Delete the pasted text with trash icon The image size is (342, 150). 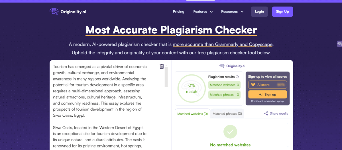coord(162,66)
